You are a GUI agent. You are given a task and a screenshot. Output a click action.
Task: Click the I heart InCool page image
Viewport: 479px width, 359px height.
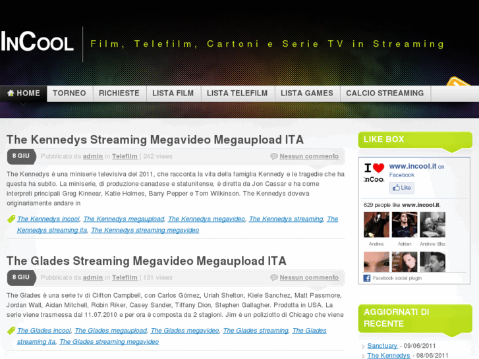pos(374,173)
